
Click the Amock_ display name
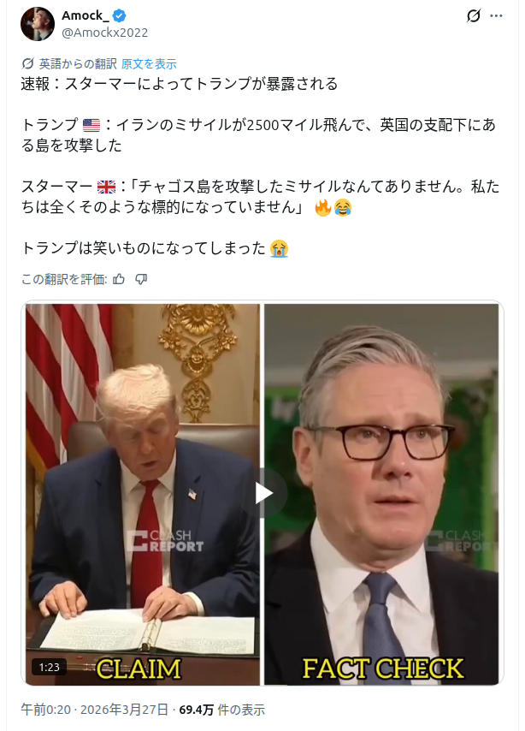(x=86, y=16)
